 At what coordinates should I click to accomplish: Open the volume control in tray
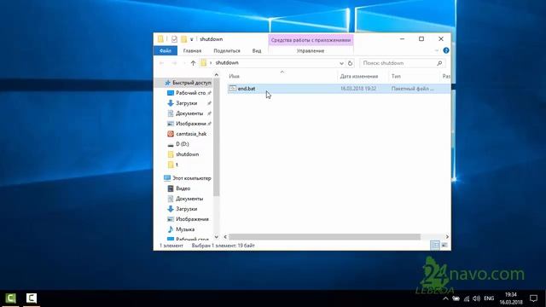(x=477, y=298)
